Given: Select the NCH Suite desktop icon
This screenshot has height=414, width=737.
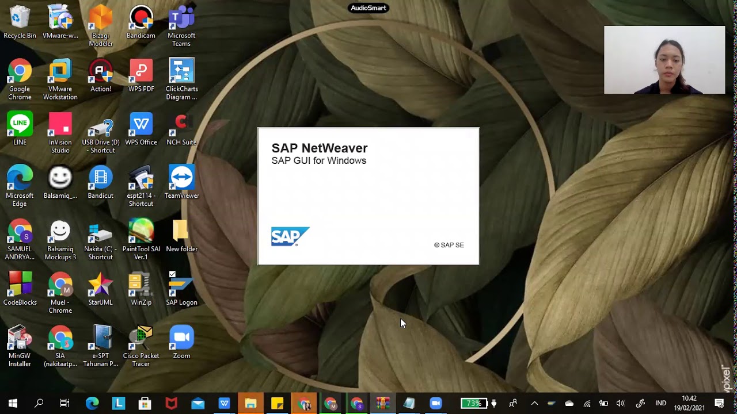Looking at the screenshot, I should [x=181, y=129].
